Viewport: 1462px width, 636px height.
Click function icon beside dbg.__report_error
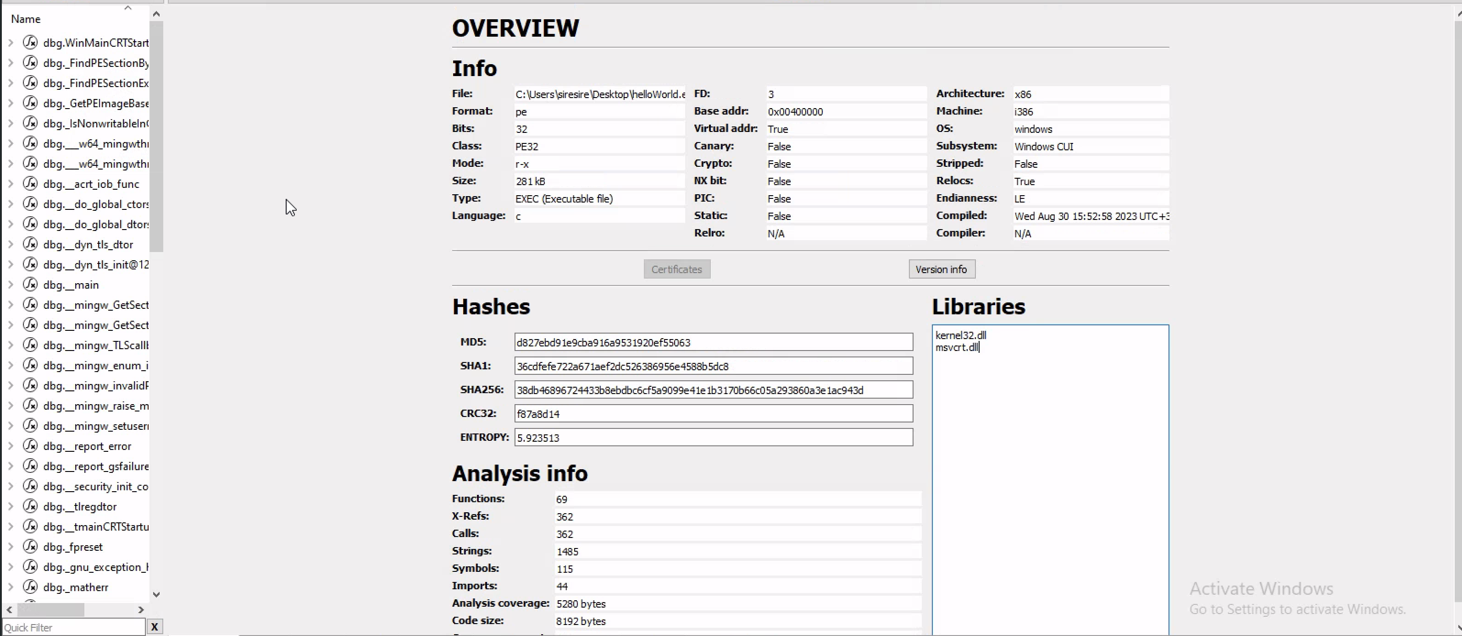[30, 446]
